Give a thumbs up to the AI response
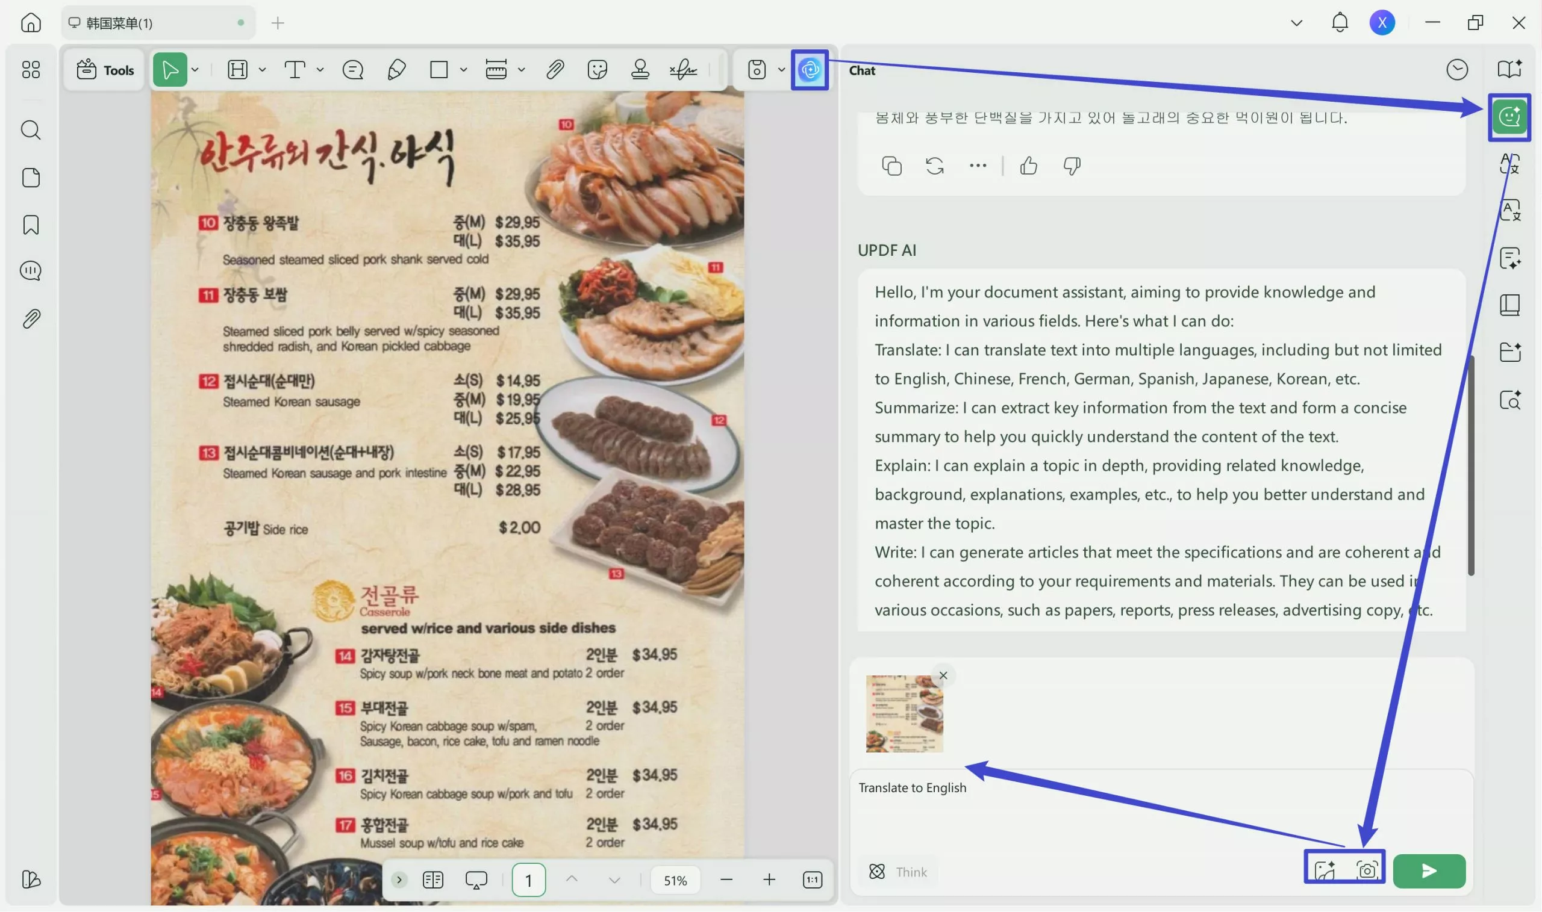1542x912 pixels. pos(1028,165)
